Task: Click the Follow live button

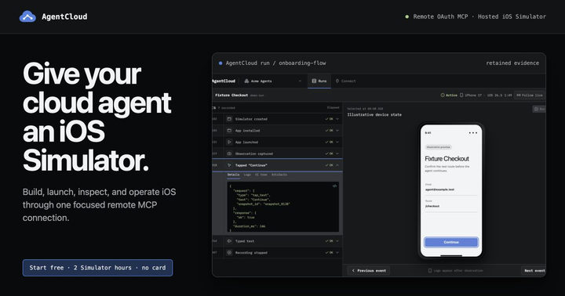Action: pyautogui.click(x=530, y=96)
